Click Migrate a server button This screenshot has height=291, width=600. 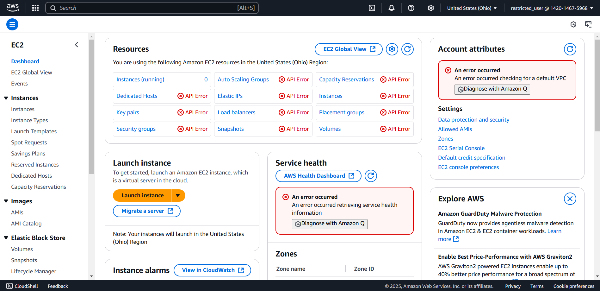pyautogui.click(x=147, y=211)
